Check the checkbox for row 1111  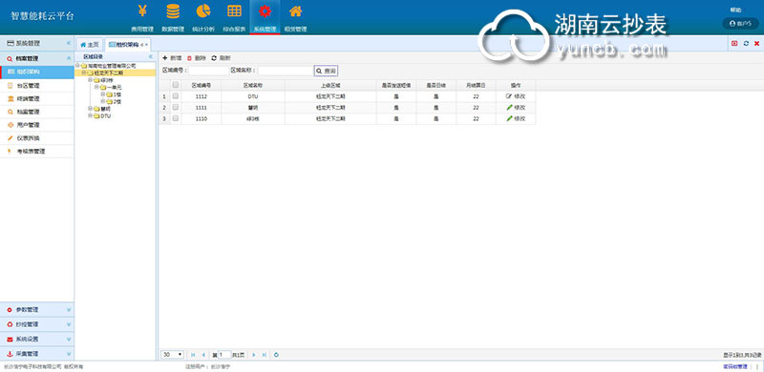click(x=176, y=107)
